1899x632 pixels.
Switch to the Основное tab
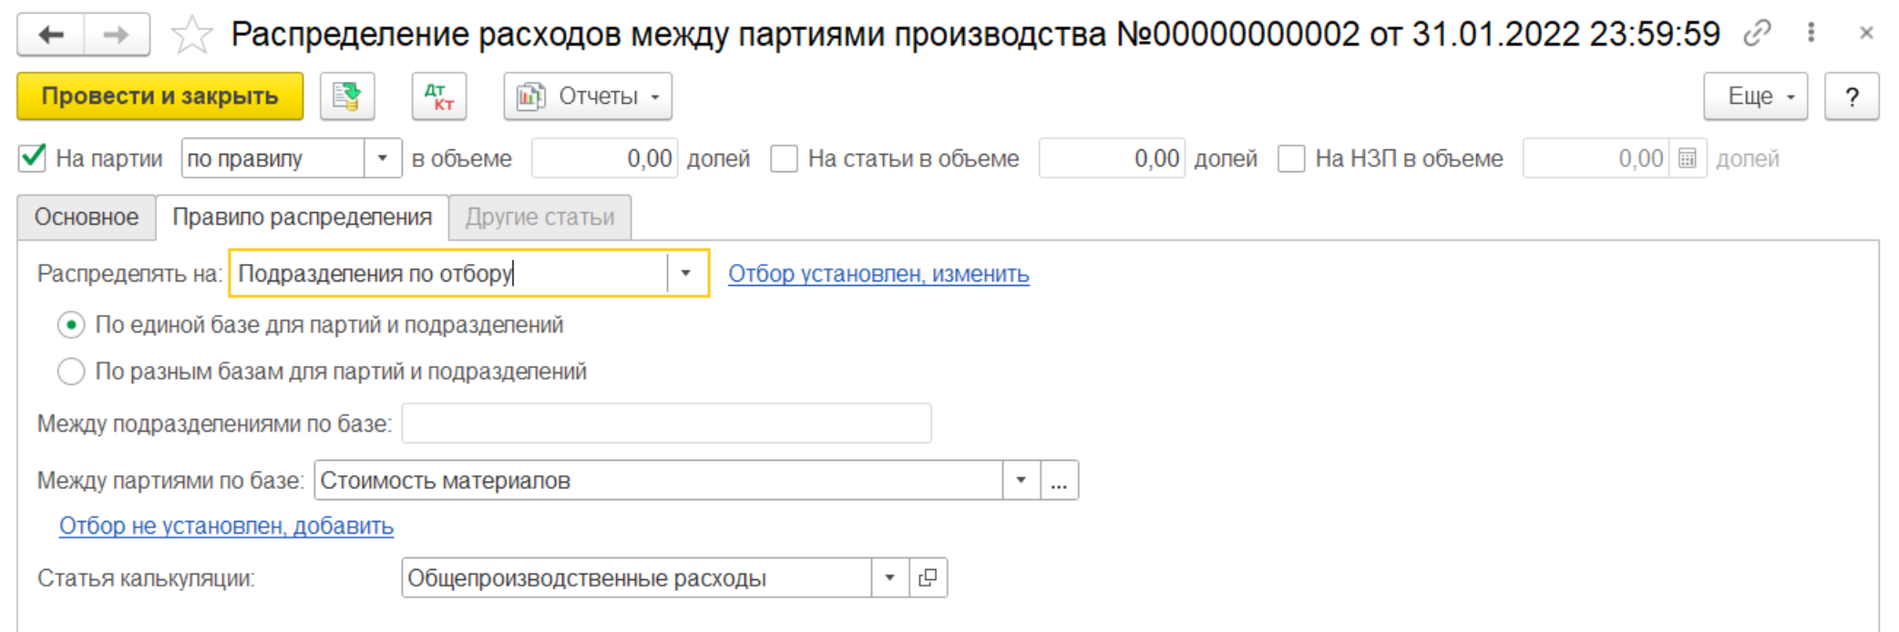point(87,218)
